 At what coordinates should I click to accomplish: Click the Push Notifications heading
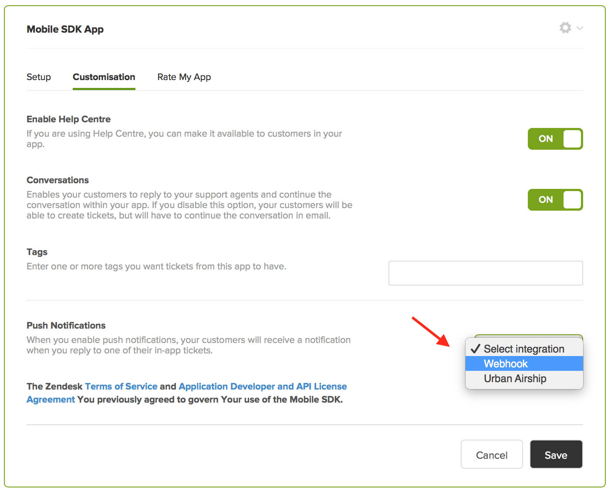click(x=66, y=326)
